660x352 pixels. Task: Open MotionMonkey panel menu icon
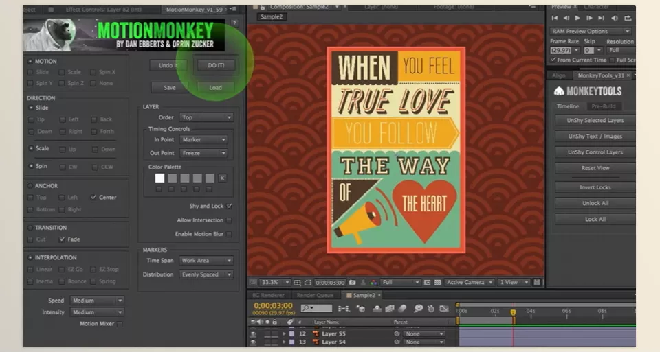233,9
